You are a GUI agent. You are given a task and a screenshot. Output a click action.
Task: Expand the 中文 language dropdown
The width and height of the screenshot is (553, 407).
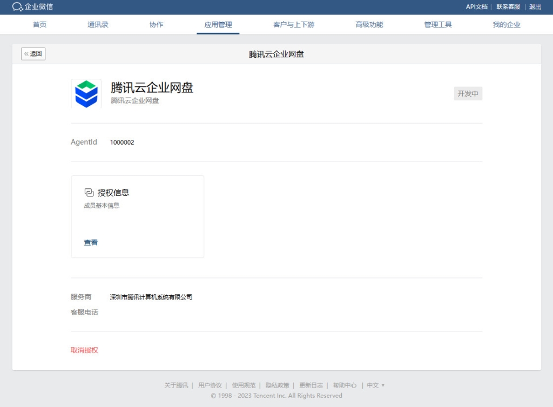(x=376, y=385)
